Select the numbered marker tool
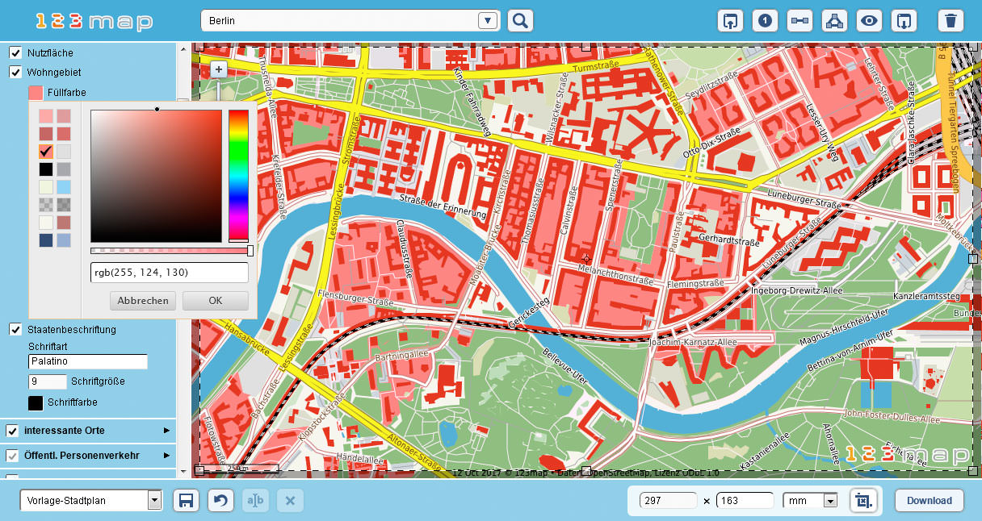The width and height of the screenshot is (982, 521). [765, 20]
